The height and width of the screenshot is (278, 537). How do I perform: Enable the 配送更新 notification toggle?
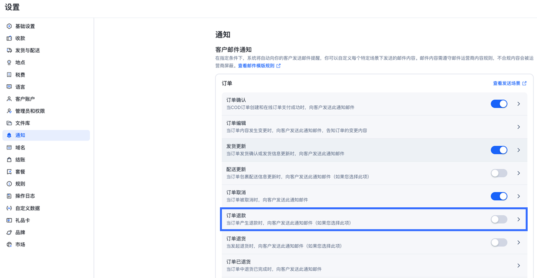coord(499,173)
